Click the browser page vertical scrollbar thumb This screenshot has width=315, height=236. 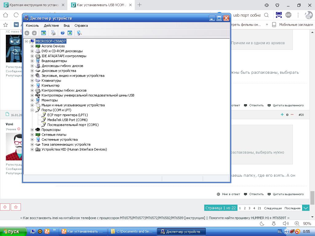click(313, 197)
